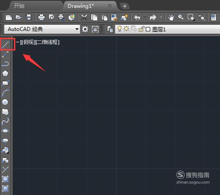This screenshot has width=220, height=195.
Task: Switch to the Drawing1* tab
Action: pos(81,6)
